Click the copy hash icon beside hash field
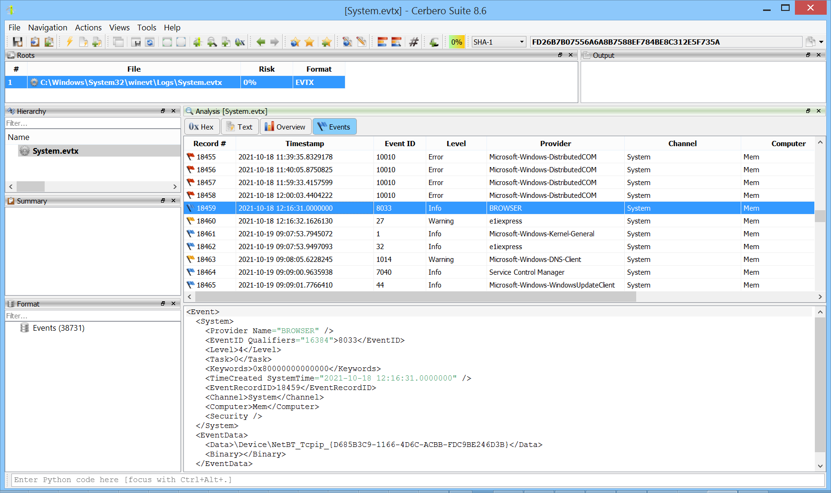The image size is (831, 493). pos(811,42)
